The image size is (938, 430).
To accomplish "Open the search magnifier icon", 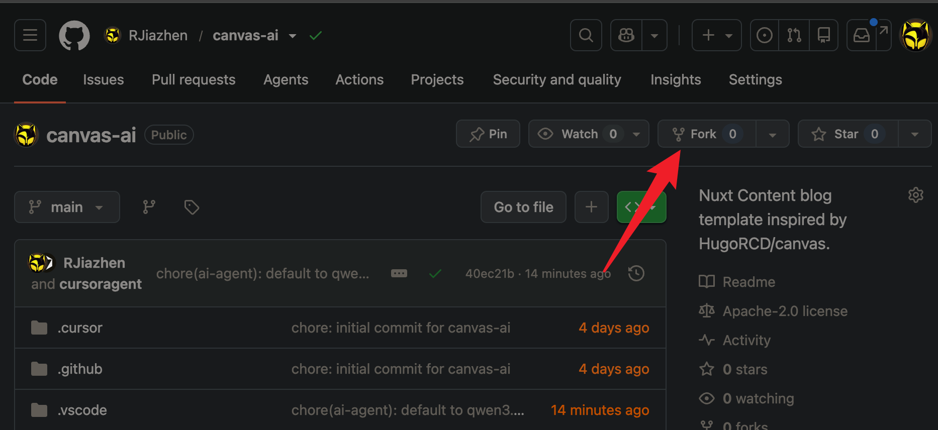I will click(x=586, y=35).
